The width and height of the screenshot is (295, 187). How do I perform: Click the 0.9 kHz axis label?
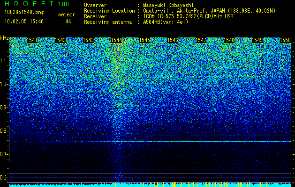[x=4, y=108]
